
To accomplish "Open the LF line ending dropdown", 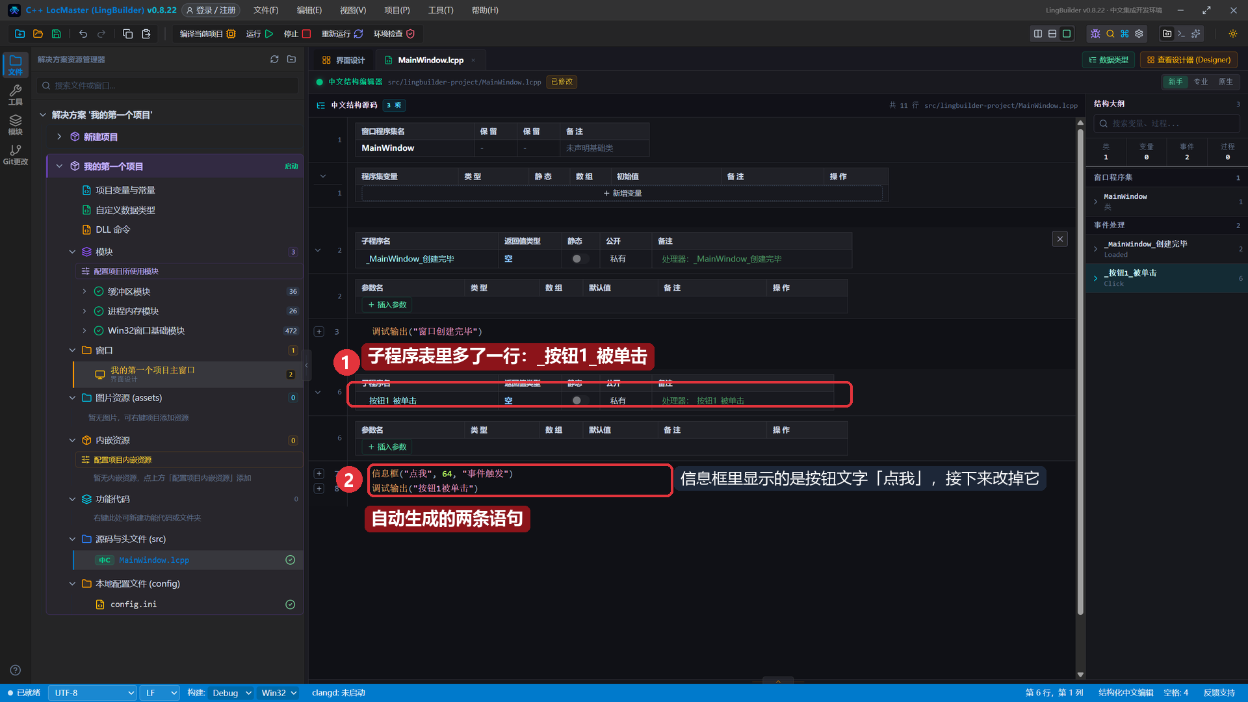I will click(x=160, y=693).
